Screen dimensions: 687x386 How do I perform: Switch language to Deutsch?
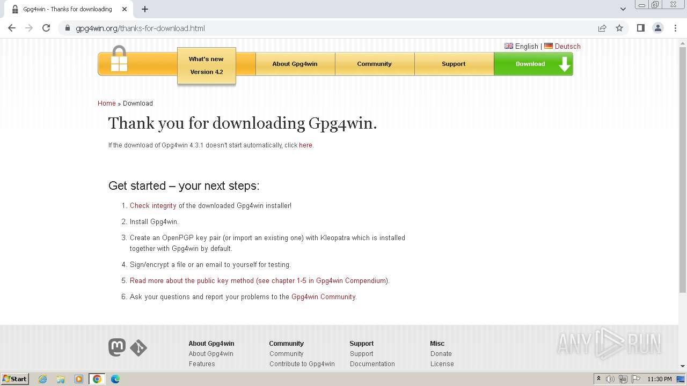(x=568, y=46)
